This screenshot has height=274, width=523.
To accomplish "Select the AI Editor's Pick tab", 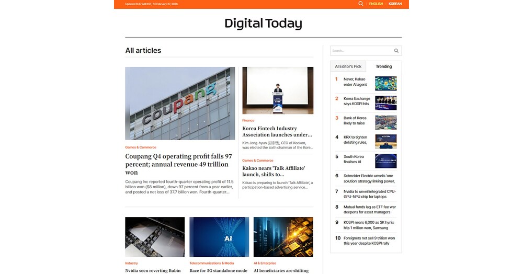I will (x=348, y=66).
